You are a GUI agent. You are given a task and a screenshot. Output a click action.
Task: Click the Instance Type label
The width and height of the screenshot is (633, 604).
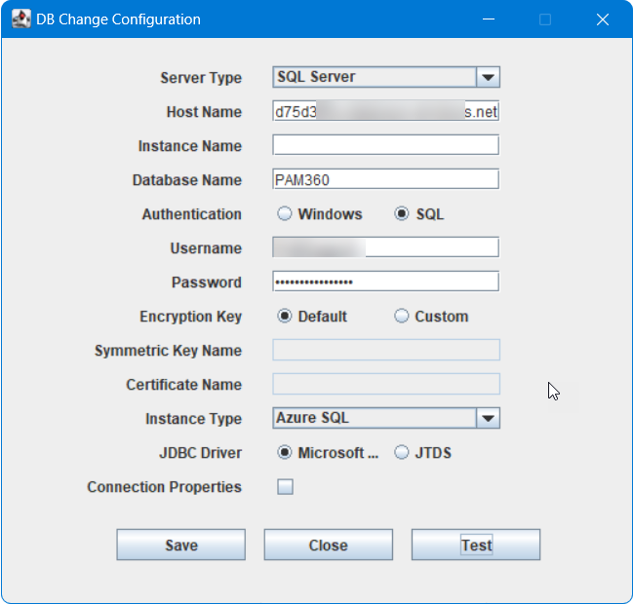(193, 419)
